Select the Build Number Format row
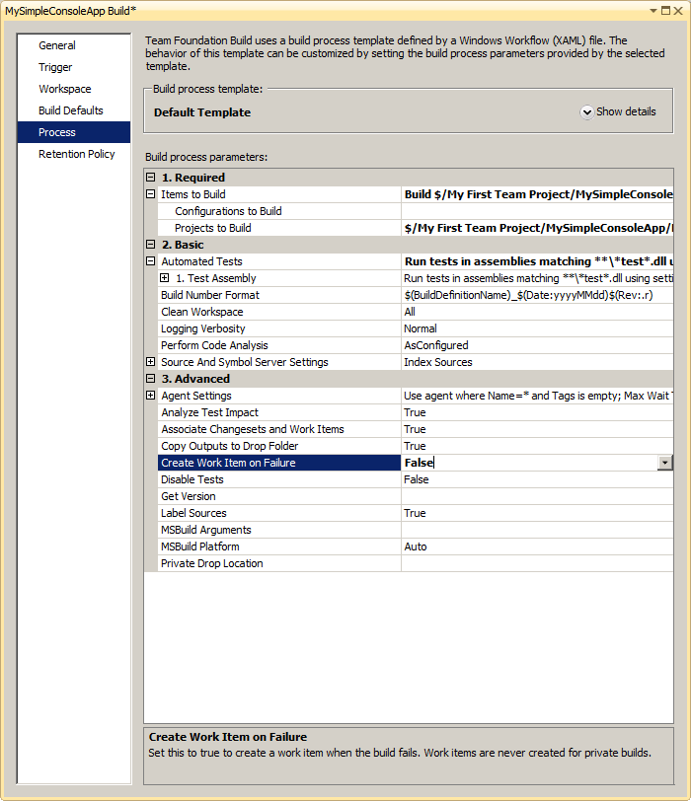 (279, 295)
